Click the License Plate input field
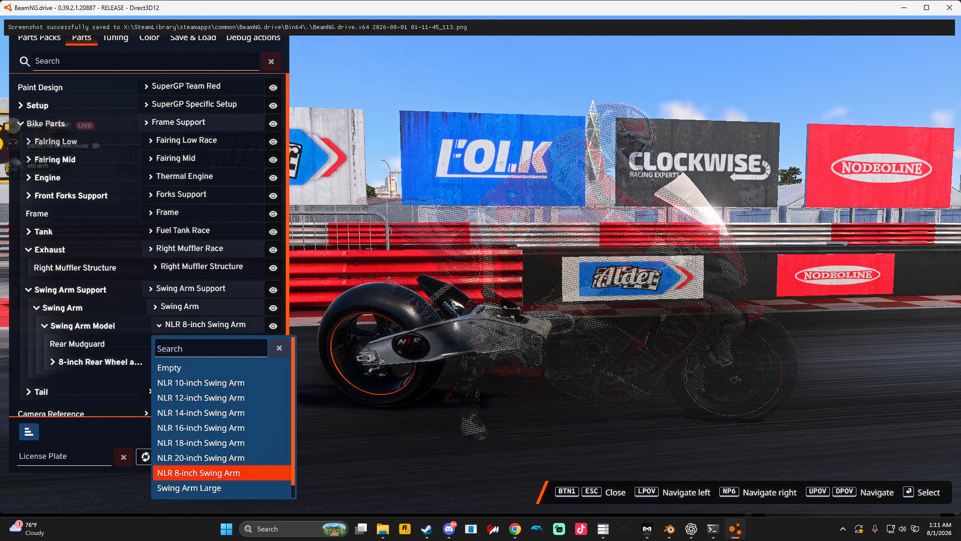Screen dimensions: 961x541 (64, 456)
